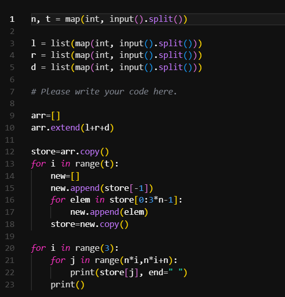
Task: Click 'store=new.copy()' line
Action: pos(90,224)
